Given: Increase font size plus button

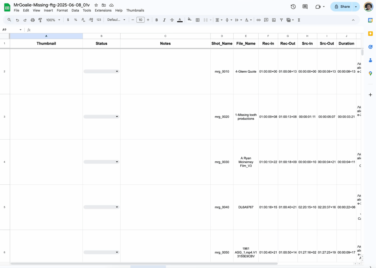Looking at the screenshot, I should click(x=148, y=20).
